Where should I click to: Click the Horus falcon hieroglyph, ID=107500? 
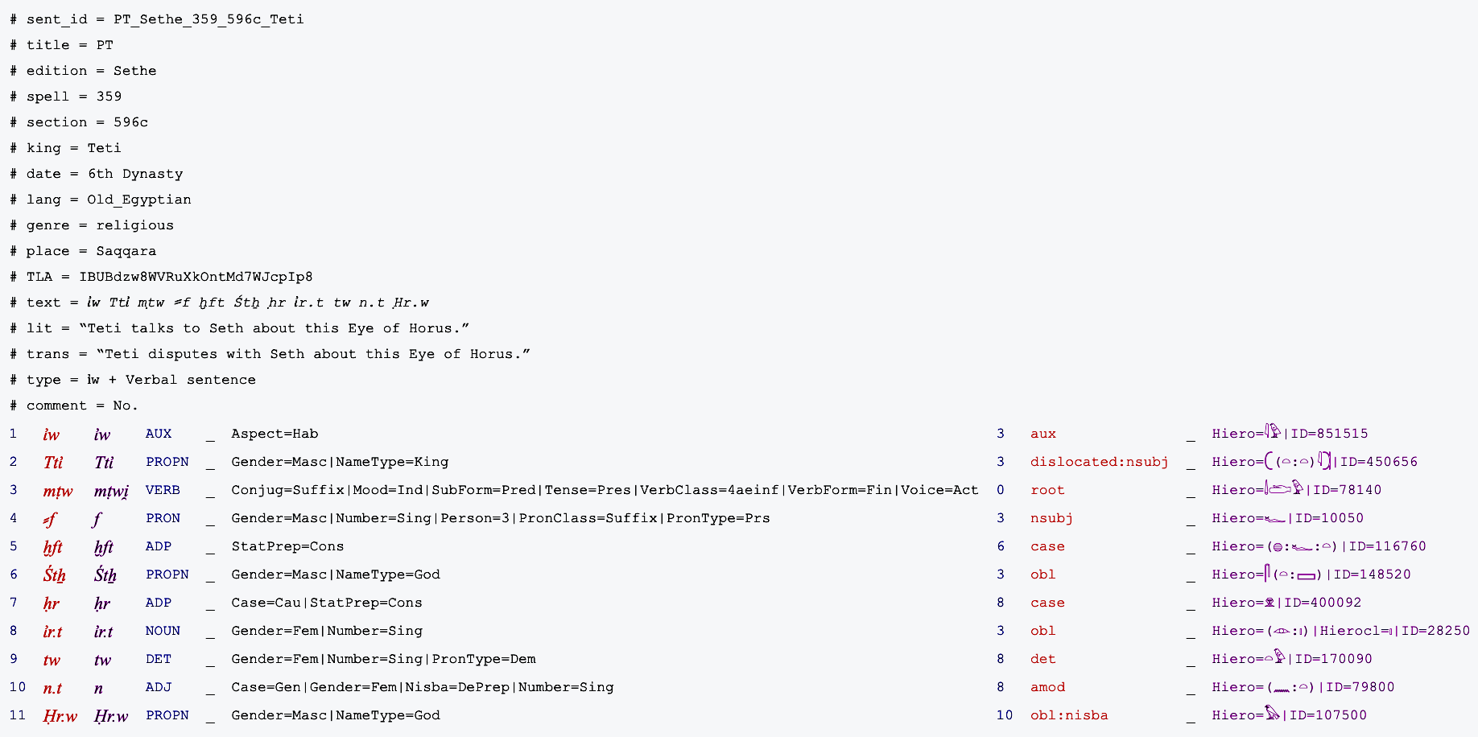click(x=1272, y=714)
